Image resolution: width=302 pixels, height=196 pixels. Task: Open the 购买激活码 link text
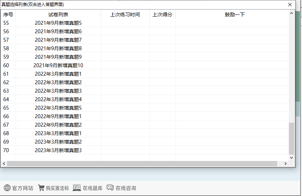[x=57, y=188]
